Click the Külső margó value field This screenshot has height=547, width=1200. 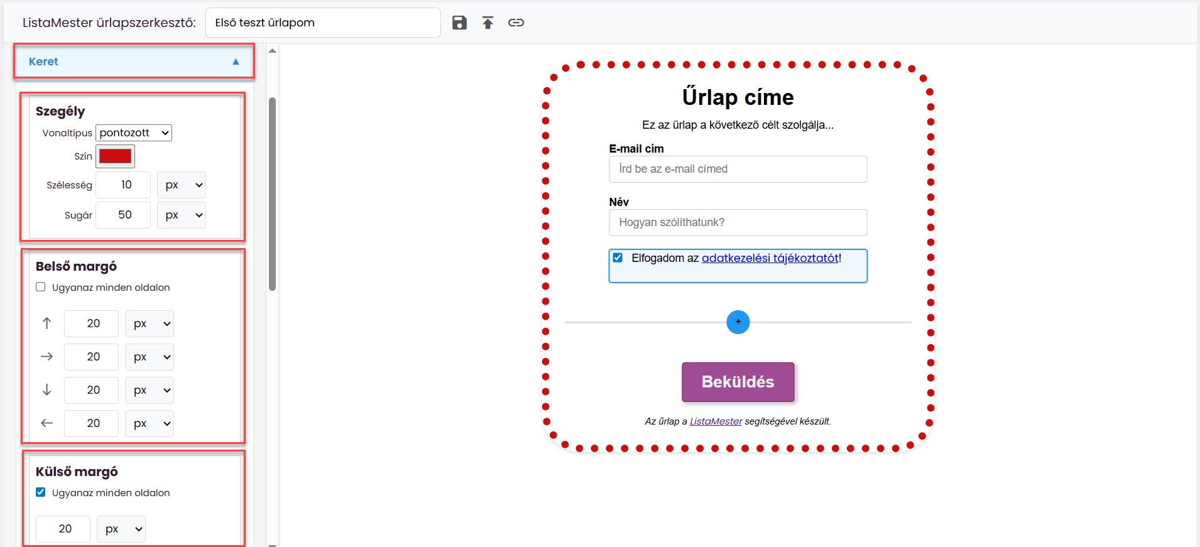point(63,529)
